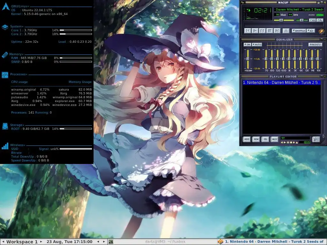The image size is (327, 245).
Task: Toggle the EQ window button
Action: point(312,20)
